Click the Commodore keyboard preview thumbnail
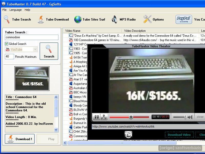Viewport: 205px width, 154px height. pos(32,79)
